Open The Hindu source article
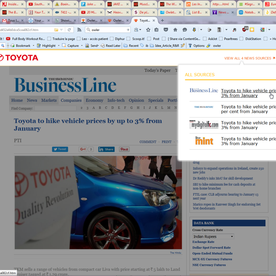This screenshot has width=276, height=276. click(x=248, y=109)
